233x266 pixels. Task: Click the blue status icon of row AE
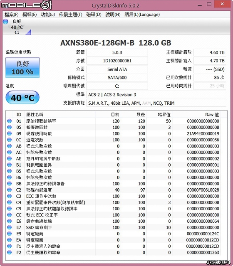point(9,159)
